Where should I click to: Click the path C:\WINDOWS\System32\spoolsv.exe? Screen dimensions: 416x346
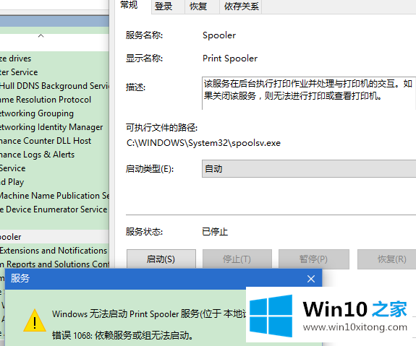point(203,143)
